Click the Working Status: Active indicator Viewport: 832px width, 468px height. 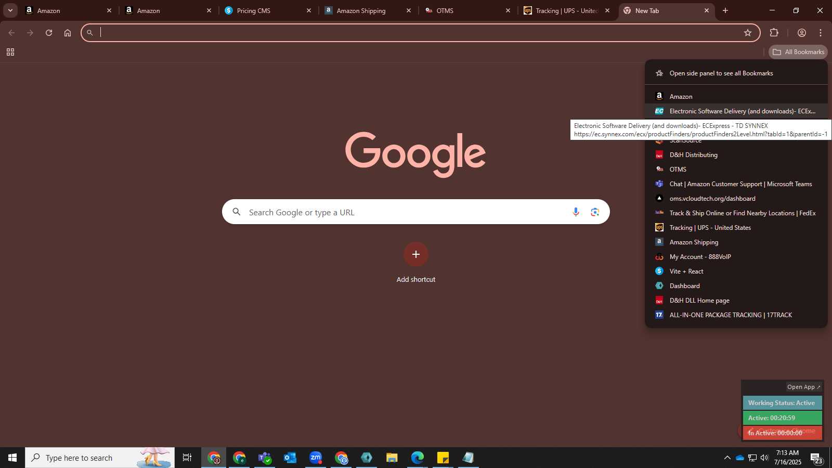tap(782, 403)
